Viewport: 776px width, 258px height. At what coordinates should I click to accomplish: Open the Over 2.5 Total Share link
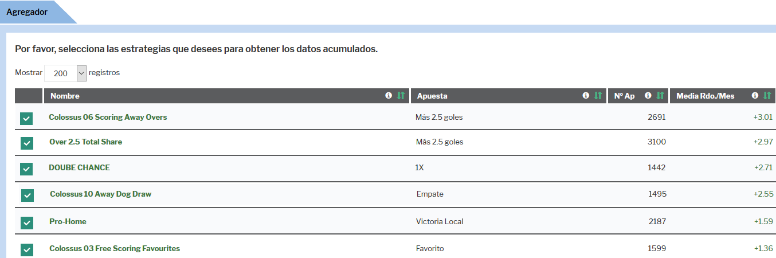85,142
